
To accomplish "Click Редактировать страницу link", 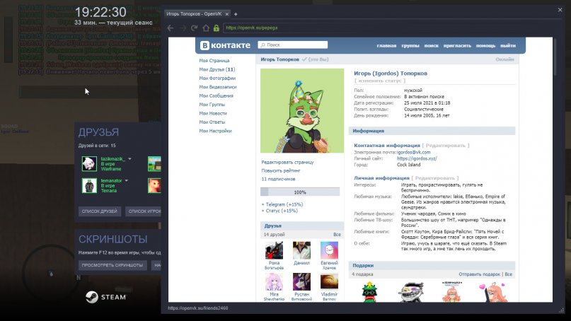I will point(287,162).
